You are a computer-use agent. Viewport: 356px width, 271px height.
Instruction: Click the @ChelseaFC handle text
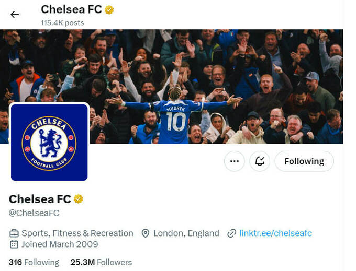point(34,213)
